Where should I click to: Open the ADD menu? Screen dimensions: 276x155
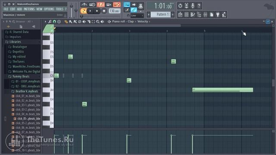coord(19,9)
